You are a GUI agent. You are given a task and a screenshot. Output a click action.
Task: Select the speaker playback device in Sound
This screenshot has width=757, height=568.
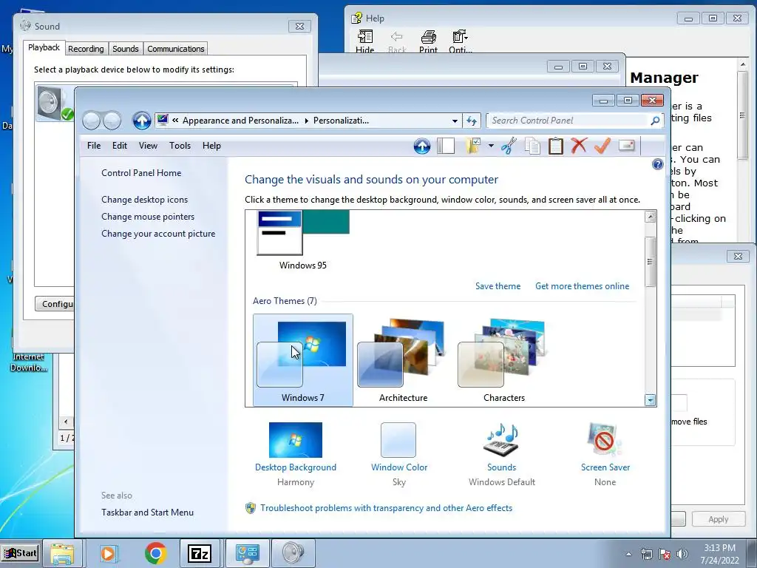pos(55,104)
